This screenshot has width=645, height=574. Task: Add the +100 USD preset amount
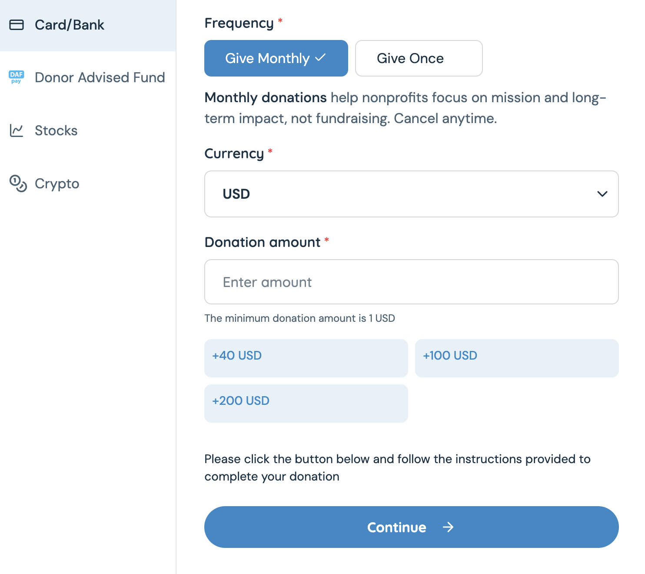pos(516,358)
